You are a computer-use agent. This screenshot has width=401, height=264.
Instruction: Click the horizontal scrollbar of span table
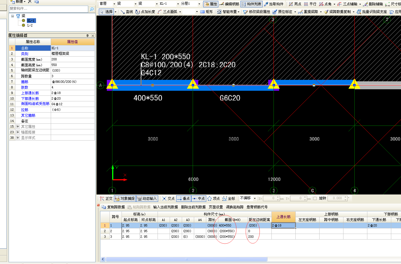click(x=186, y=259)
